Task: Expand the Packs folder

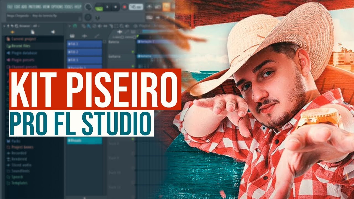Action: (13, 141)
